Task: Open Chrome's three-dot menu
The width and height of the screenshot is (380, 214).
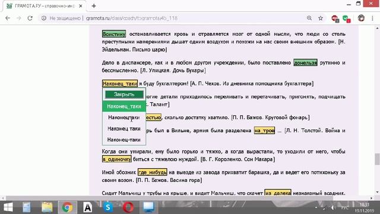Action: pyautogui.click(x=372, y=18)
